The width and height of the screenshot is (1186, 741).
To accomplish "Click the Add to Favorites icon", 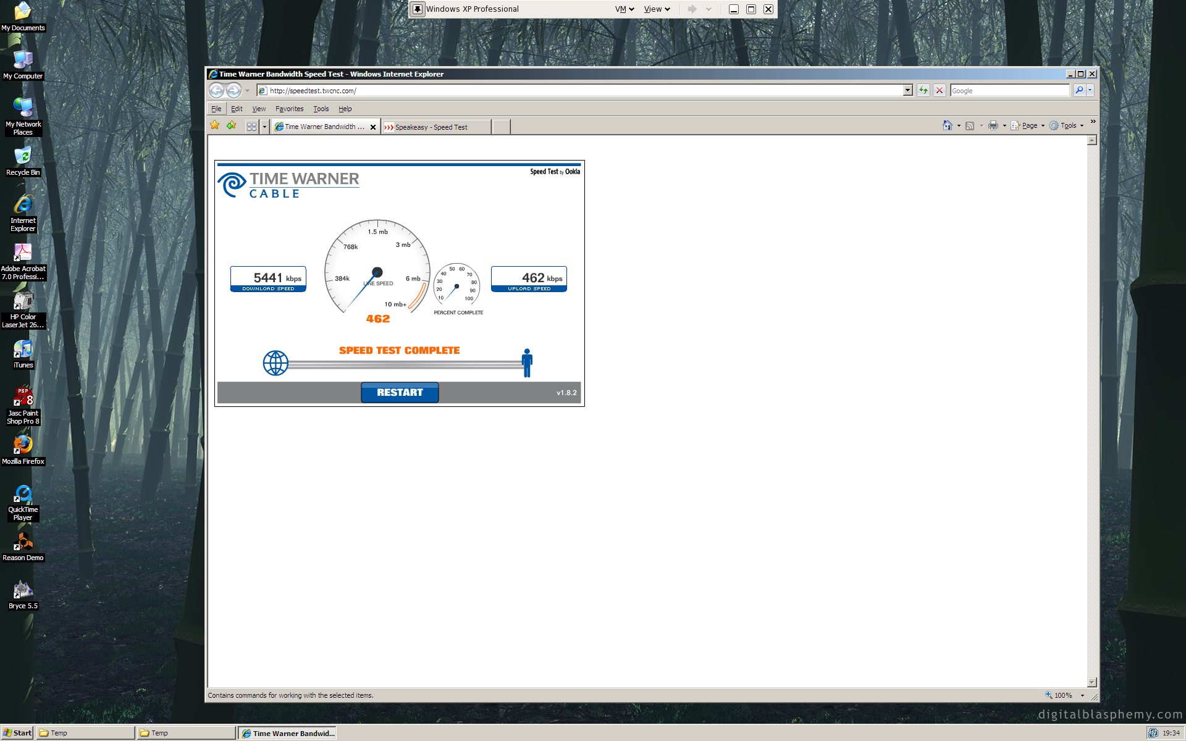I will click(232, 126).
